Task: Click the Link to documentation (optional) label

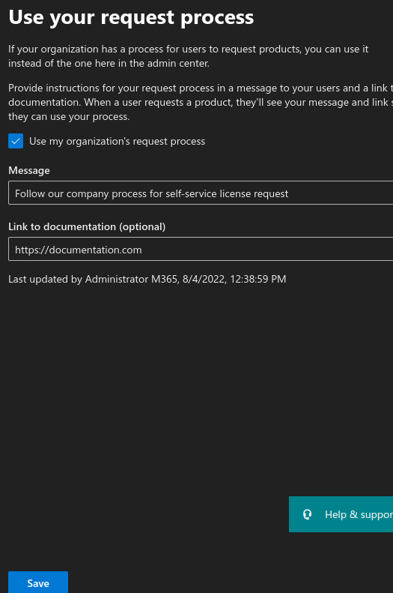Action: 87,226
